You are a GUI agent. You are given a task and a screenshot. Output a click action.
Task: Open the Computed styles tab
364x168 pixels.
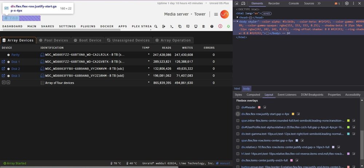coord(253,95)
